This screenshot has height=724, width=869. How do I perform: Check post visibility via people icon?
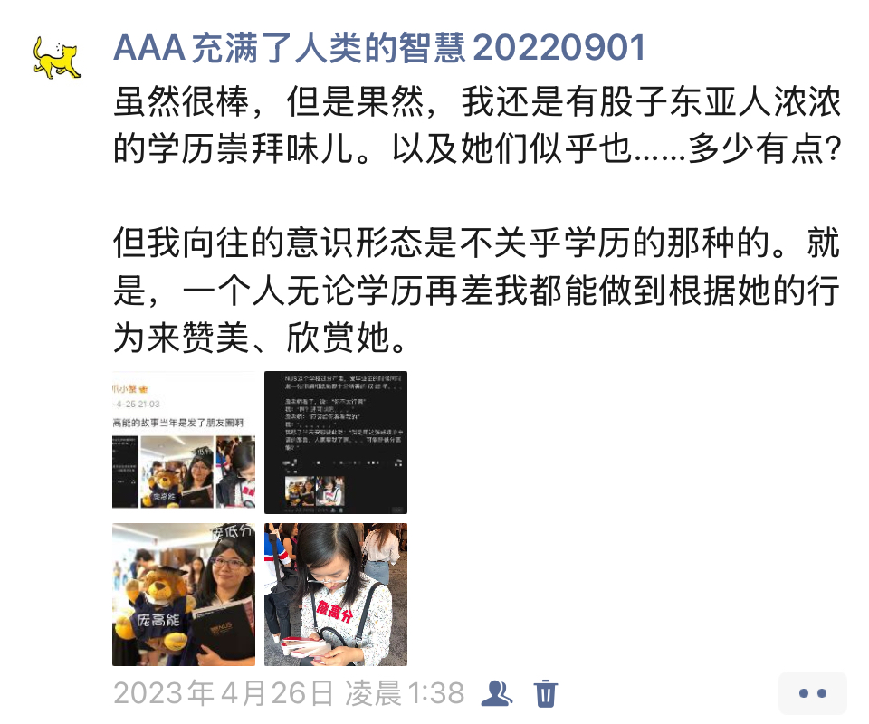(497, 693)
